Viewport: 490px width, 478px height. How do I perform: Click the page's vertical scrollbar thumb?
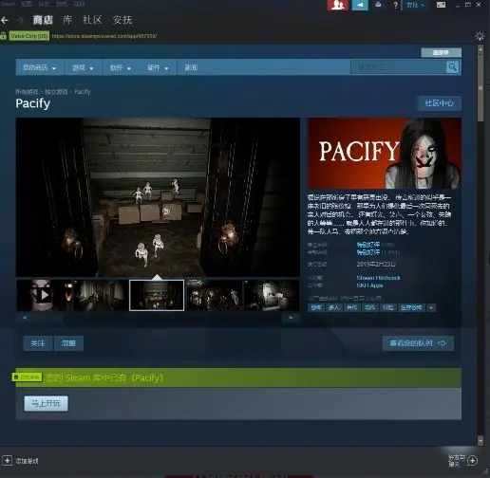click(481, 87)
